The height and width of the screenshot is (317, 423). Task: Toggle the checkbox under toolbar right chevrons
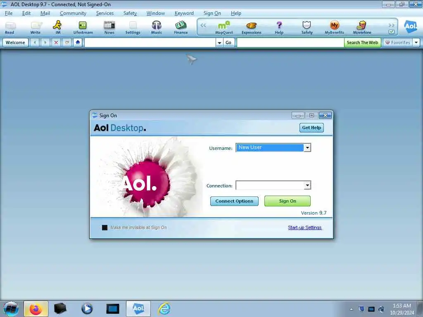[x=392, y=32]
